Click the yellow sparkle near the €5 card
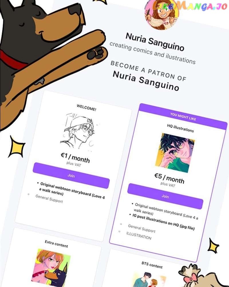Viewport: 229px width, 287px height. point(214,246)
